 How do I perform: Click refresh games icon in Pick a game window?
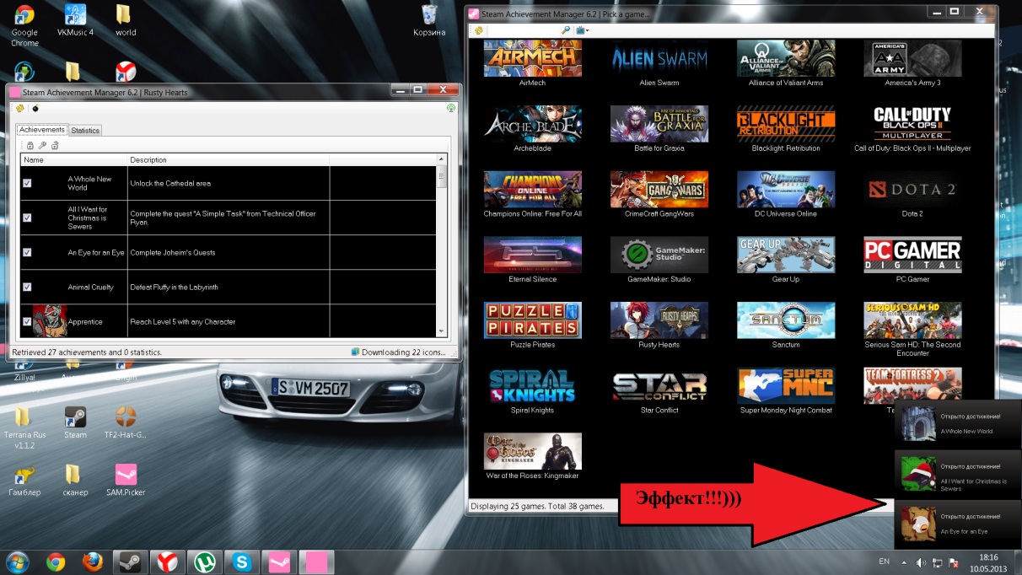pyautogui.click(x=478, y=30)
